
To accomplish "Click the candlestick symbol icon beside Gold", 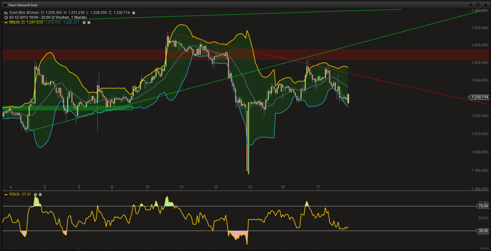I will pyautogui.click(x=6, y=13).
